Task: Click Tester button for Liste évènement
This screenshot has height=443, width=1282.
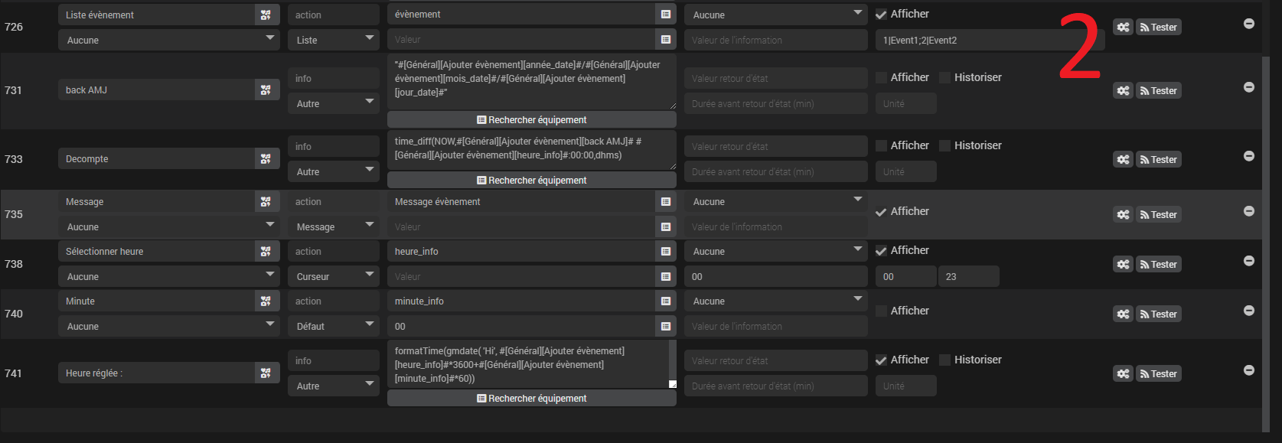Action: pos(1158,28)
